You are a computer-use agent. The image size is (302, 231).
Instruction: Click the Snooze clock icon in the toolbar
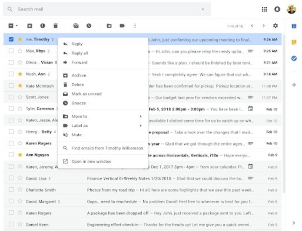pos(89,26)
